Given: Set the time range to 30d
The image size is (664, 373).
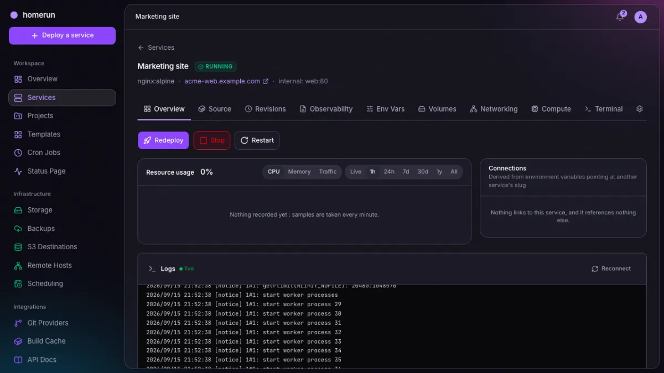Looking at the screenshot, I should click(423, 172).
